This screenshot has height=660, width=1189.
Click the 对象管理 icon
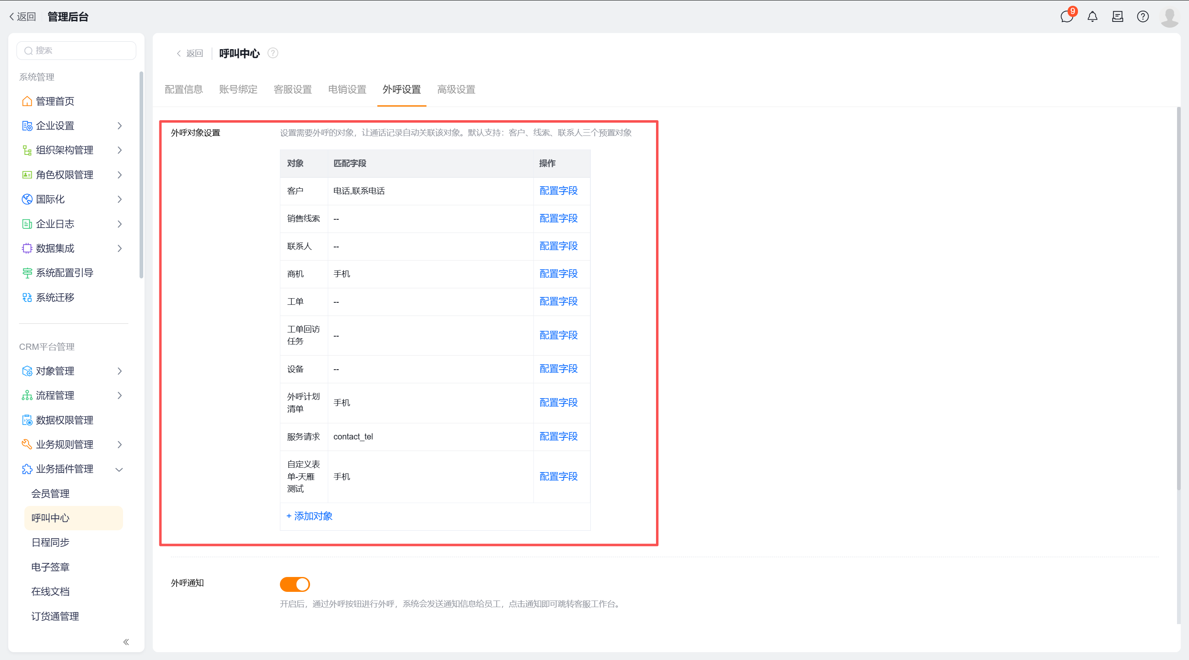(27, 371)
